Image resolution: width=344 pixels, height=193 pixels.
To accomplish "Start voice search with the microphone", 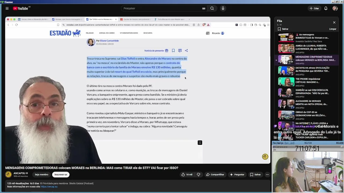I will tap(223, 8).
